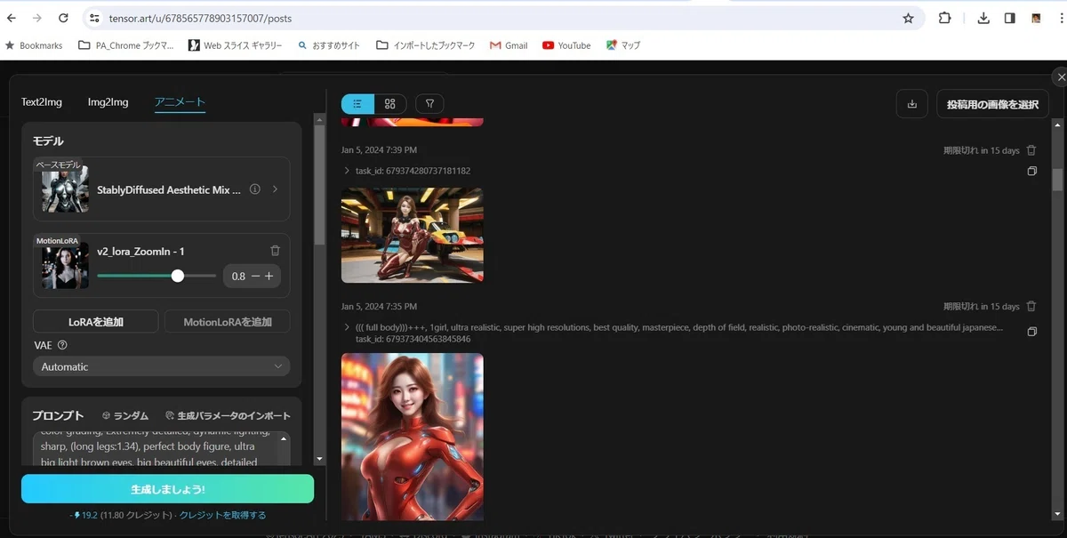This screenshot has height=538, width=1067.
Task: Click the Jan 5, 2024 7:39 PM timestamp
Action: pos(379,150)
